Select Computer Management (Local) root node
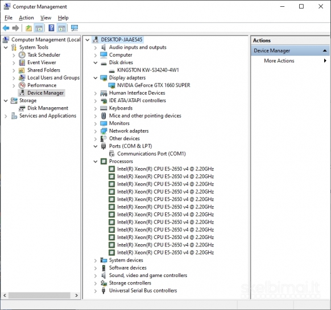This screenshot has height=310, width=331. pos(46,40)
